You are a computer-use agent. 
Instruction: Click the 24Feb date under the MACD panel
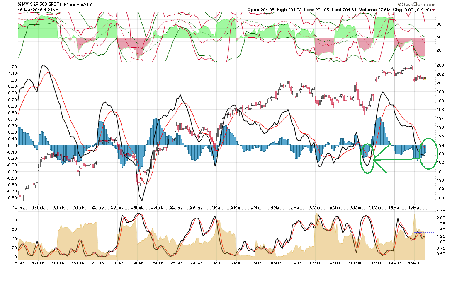coord(137,207)
